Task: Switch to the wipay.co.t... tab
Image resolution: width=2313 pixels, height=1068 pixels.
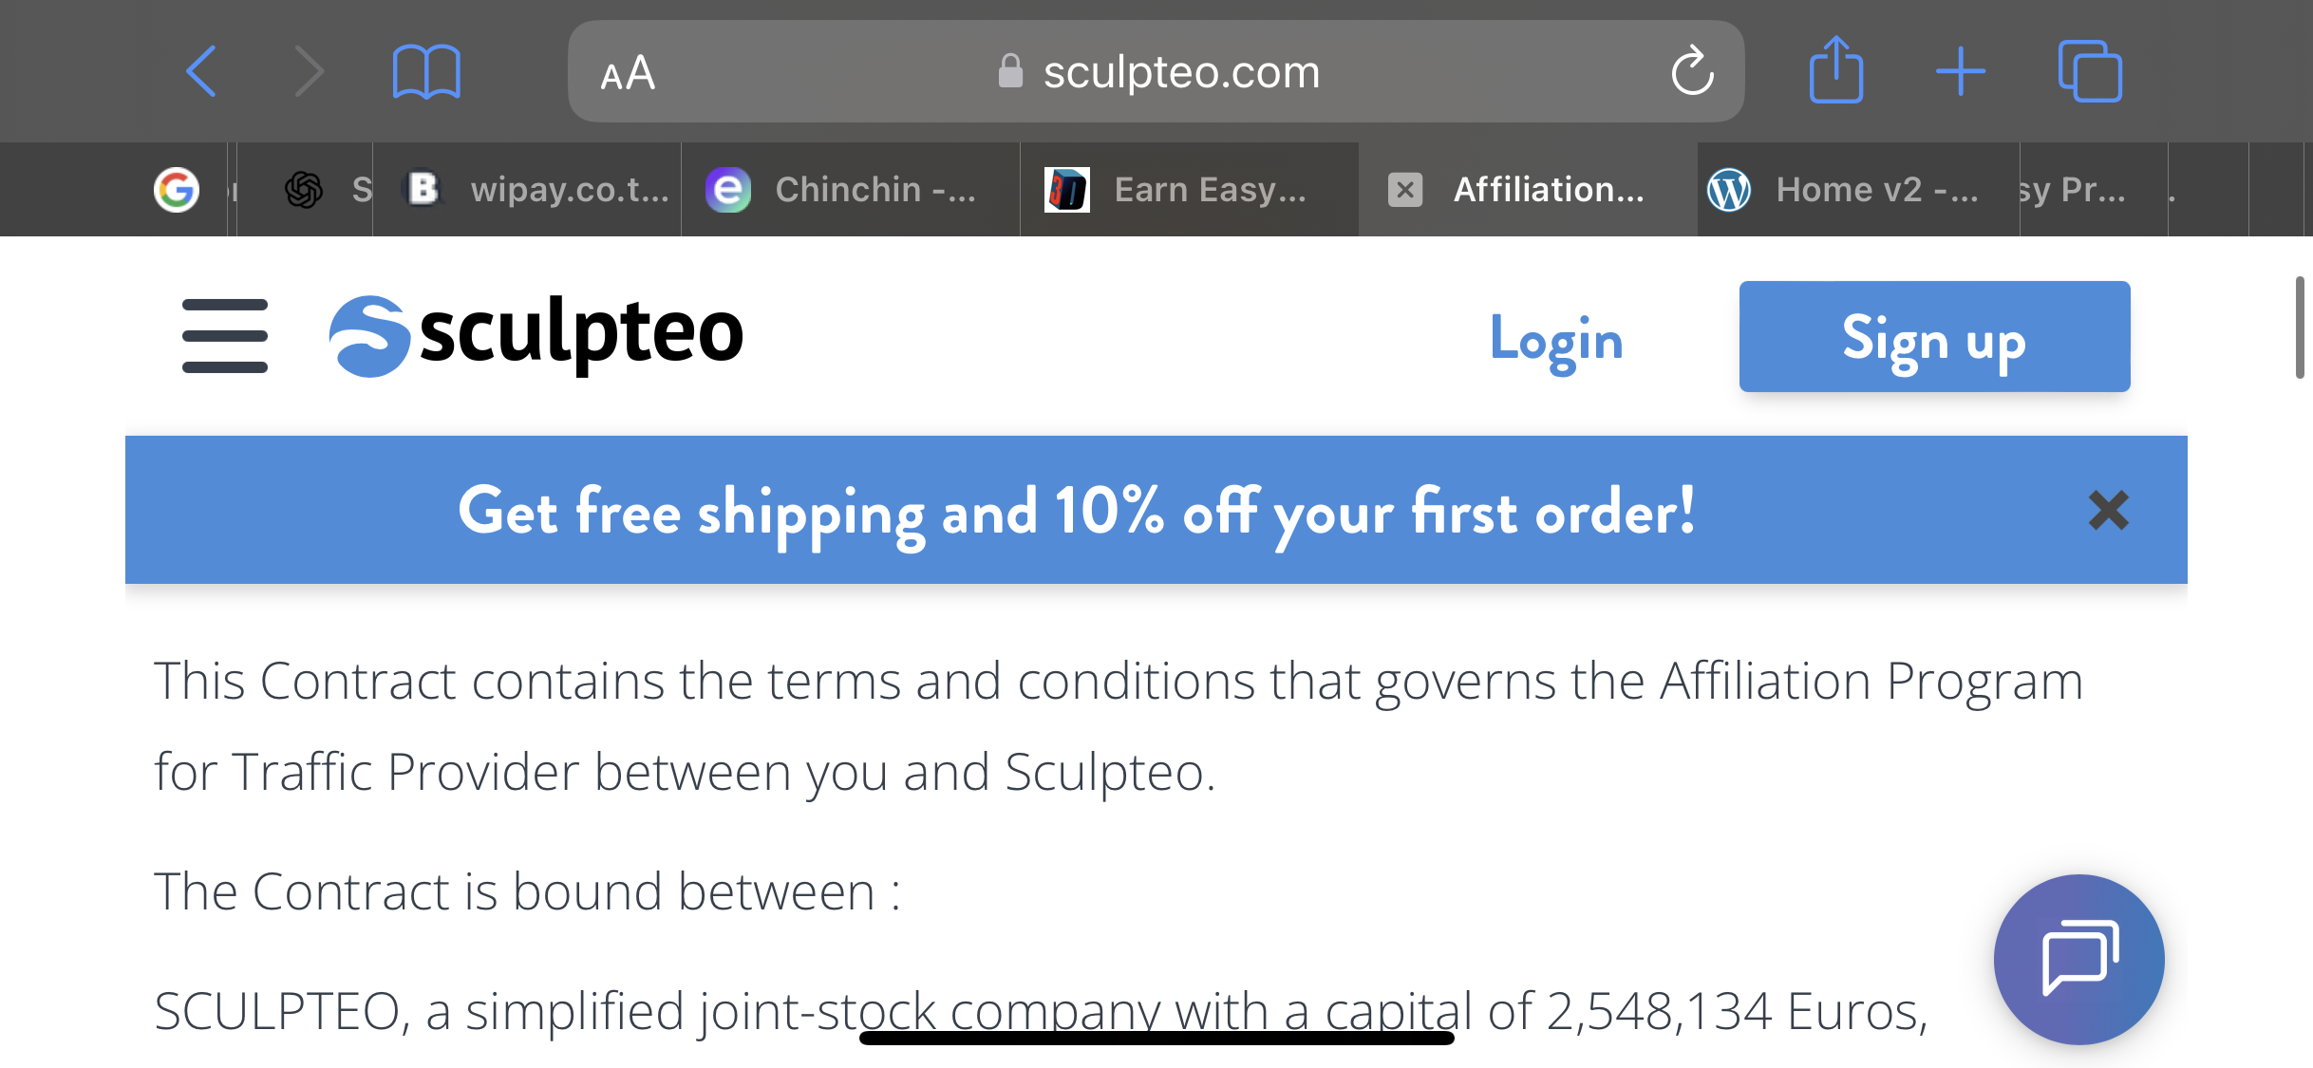Action: [537, 190]
